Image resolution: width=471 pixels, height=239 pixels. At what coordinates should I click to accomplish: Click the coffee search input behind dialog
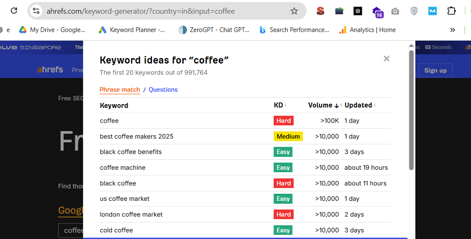pyautogui.click(x=71, y=231)
